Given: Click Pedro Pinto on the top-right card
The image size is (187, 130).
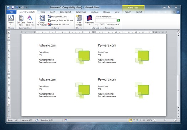Looking at the screenshot, I should coord(103,52).
